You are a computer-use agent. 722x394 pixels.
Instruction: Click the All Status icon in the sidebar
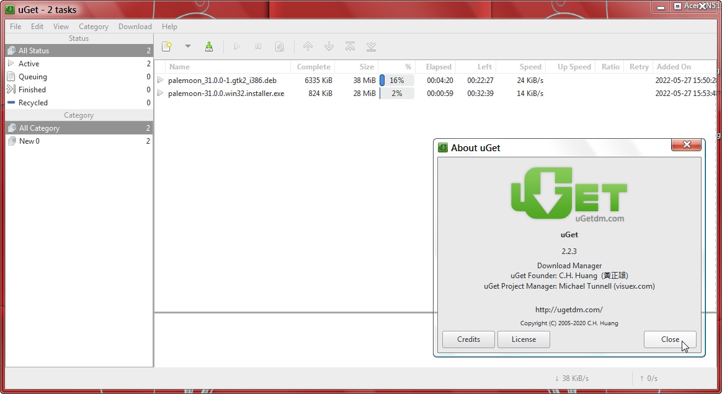(12, 51)
